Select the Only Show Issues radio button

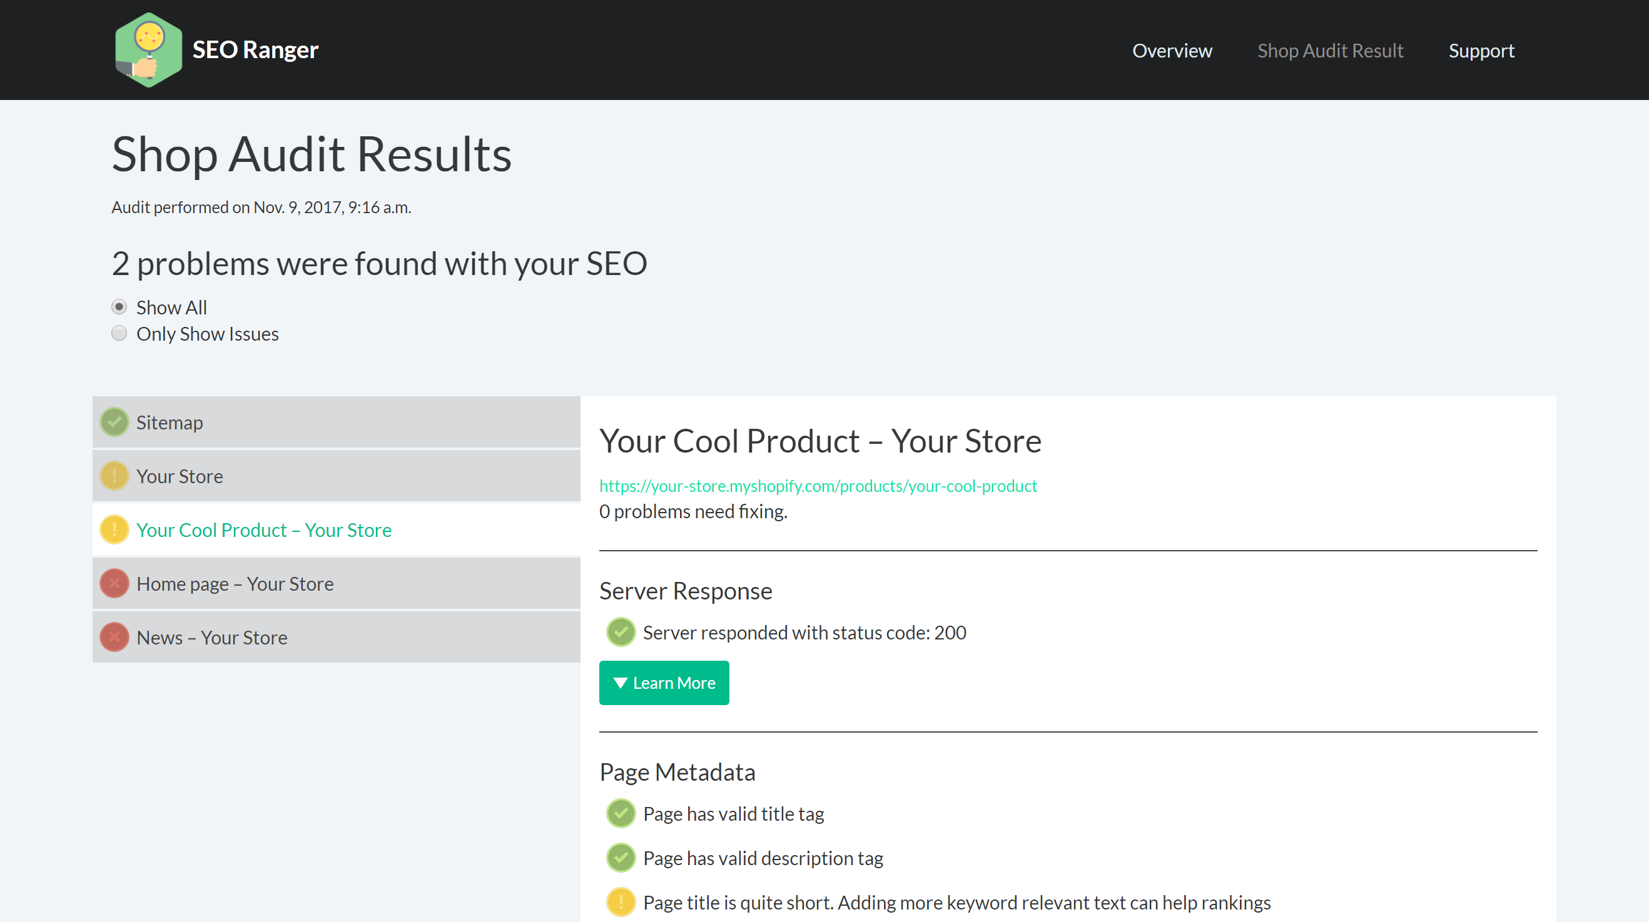pos(119,333)
